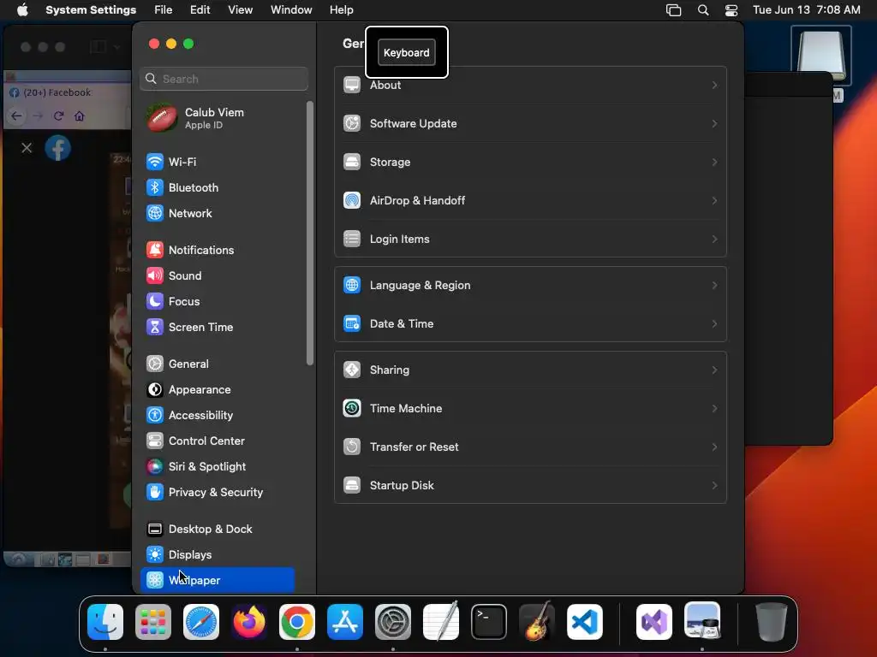Launch GarageBand from the Dock
Viewport: 877px width, 657px height.
click(537, 622)
